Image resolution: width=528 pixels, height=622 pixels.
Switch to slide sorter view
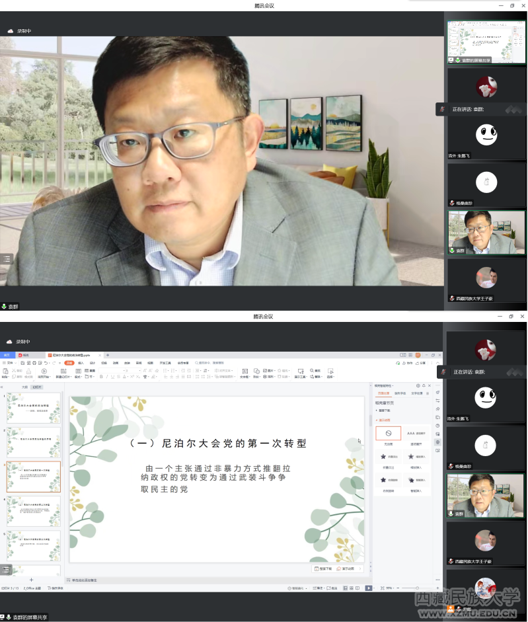point(352,588)
